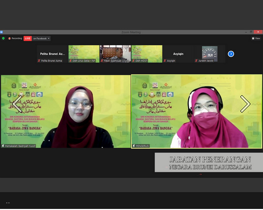
Task: Click the Zoom app icon in title bar
Action: coord(2,32)
